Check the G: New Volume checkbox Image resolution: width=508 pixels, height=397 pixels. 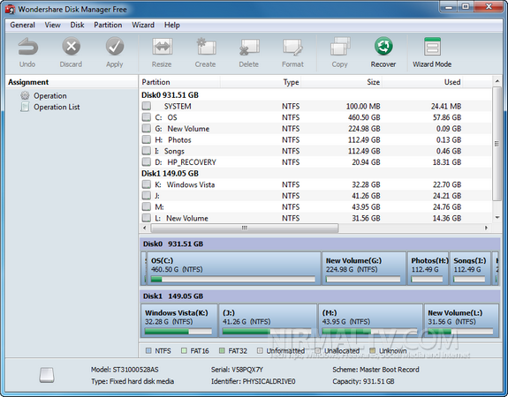(147, 128)
